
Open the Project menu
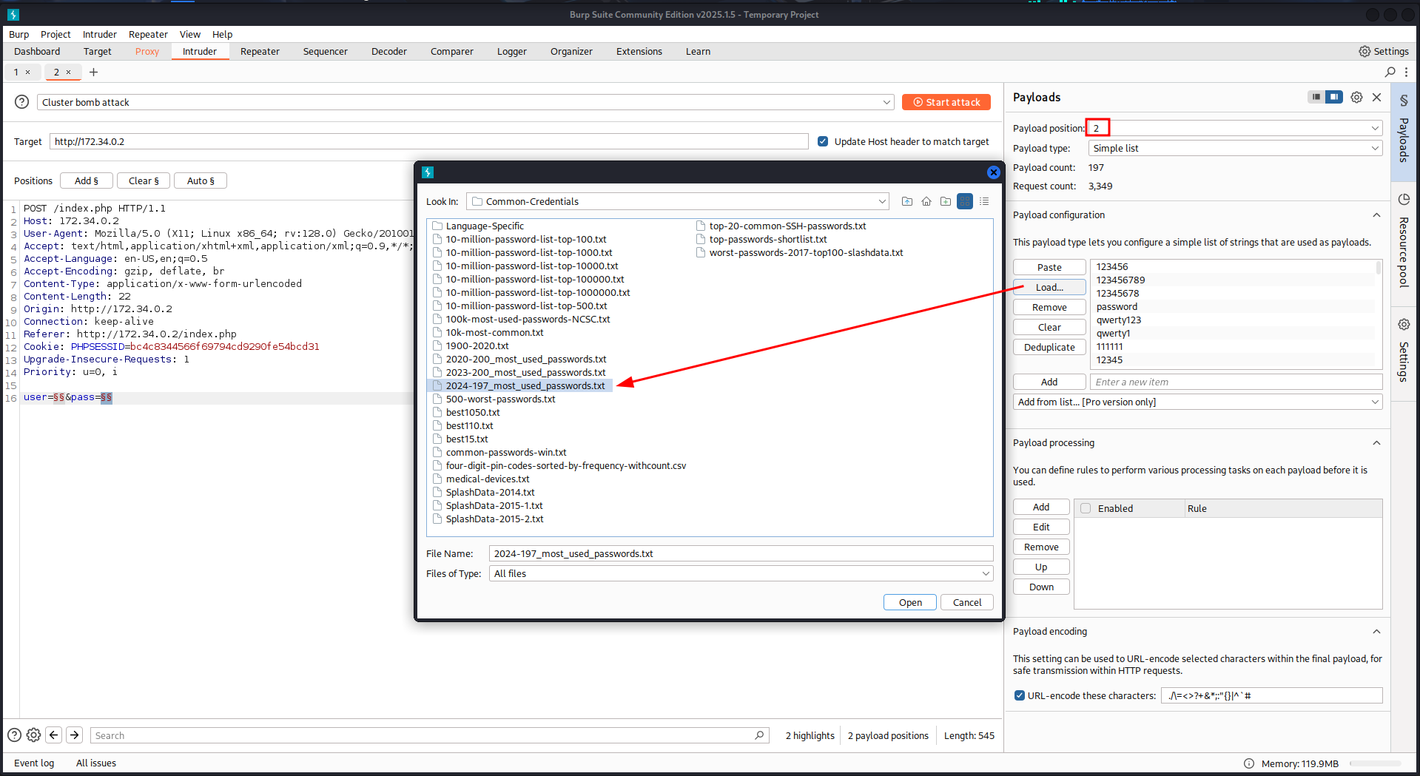[55, 34]
